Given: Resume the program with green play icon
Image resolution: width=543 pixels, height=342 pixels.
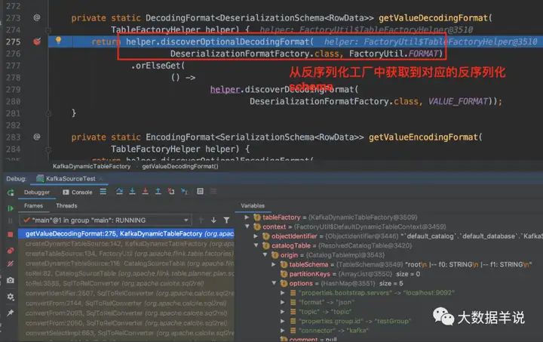Looking at the screenshot, I should point(11,208).
